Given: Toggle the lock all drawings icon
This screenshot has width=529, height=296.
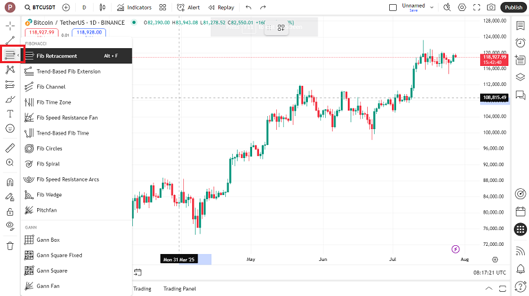Looking at the screenshot, I should (x=10, y=212).
